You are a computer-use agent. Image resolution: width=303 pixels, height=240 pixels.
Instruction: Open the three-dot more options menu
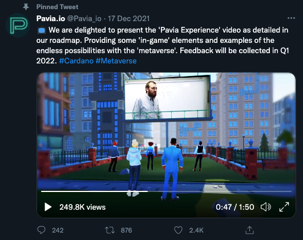(291, 18)
